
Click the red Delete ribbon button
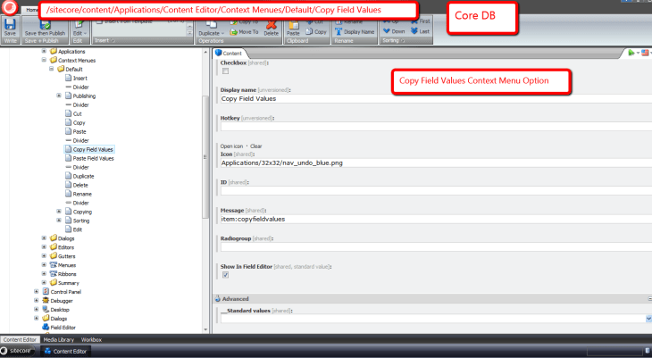tap(272, 28)
